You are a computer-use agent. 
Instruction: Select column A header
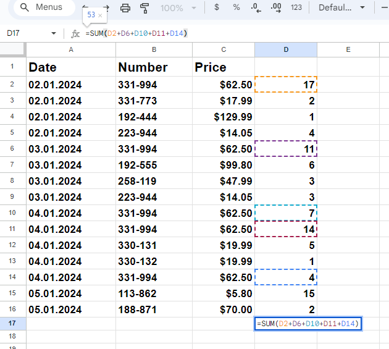point(71,49)
